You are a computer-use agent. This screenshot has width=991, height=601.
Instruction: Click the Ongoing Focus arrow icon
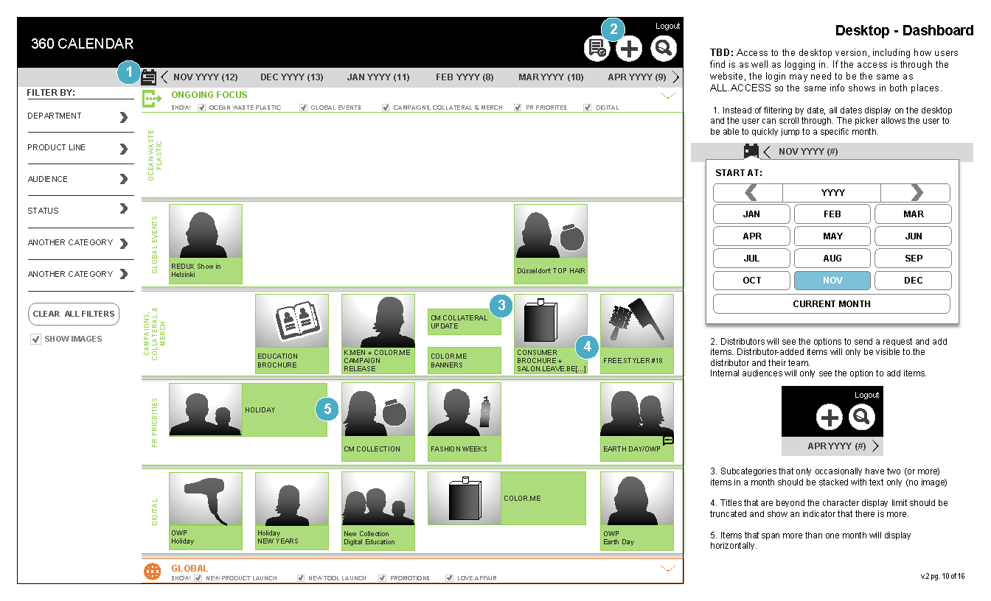coord(152,98)
